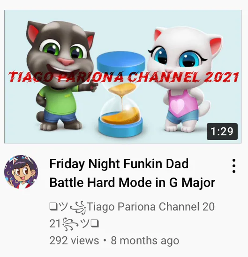248x257 pixels.
Task: Click the red TIAGO PARIONA CHANNEL 2021 watermark
Action: pyautogui.click(x=123, y=77)
